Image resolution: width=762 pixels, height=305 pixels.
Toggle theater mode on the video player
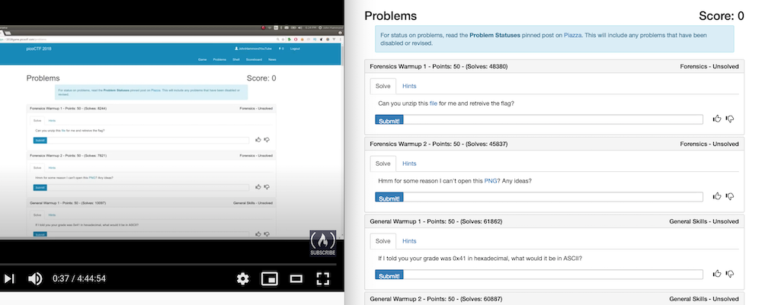[x=296, y=278]
